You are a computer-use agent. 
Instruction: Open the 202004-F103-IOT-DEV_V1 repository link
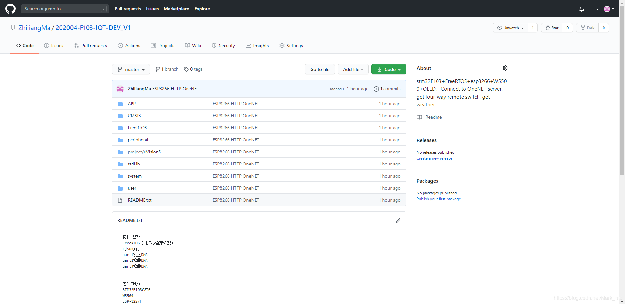pyautogui.click(x=93, y=28)
